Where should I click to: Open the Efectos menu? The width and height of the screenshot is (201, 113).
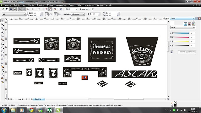(50, 5)
